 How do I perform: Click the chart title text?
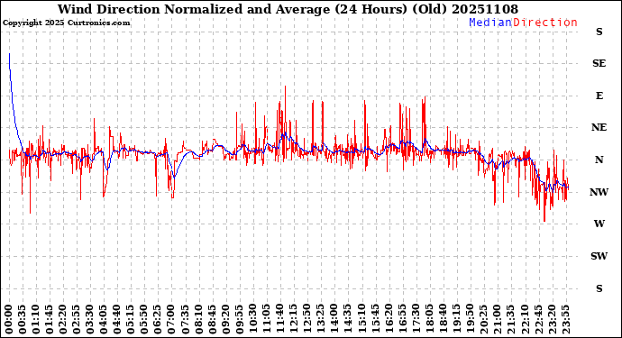tap(288, 9)
